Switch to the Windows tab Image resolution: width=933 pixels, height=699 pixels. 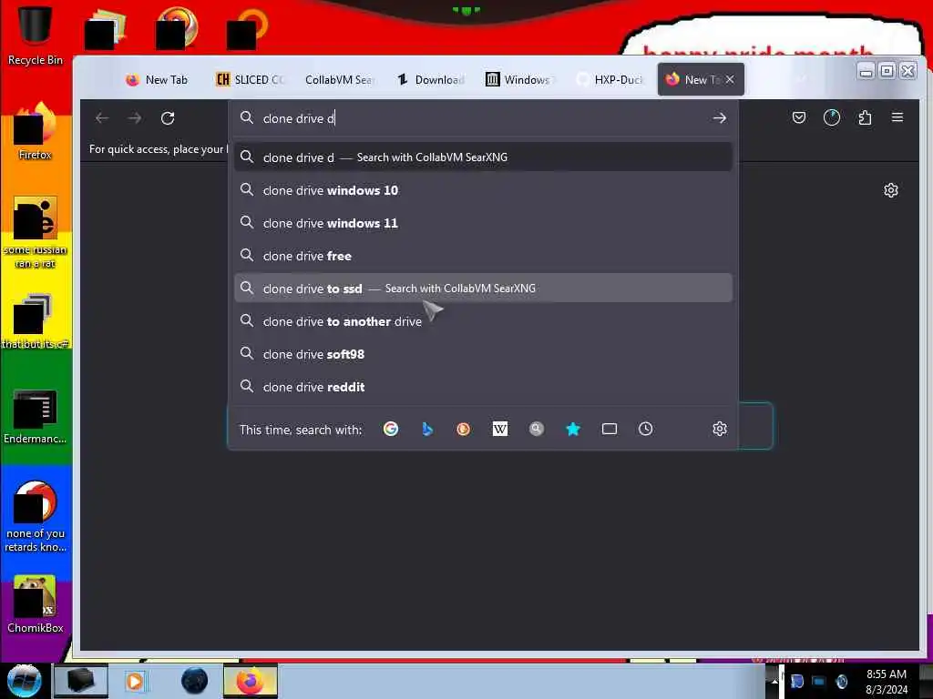(518, 80)
